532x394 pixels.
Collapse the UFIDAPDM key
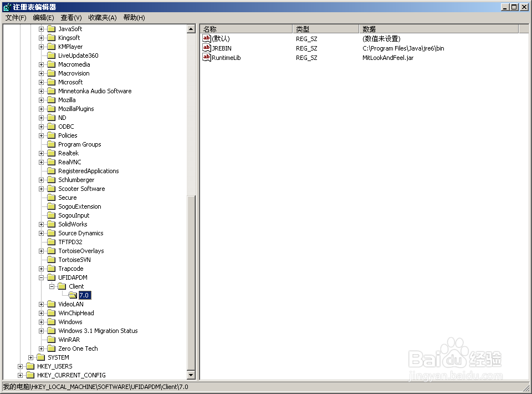point(41,277)
